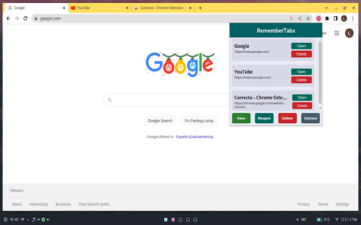This screenshot has height=225, width=361.
Task: Open the Advertising footer link
Action: pyautogui.click(x=38, y=204)
